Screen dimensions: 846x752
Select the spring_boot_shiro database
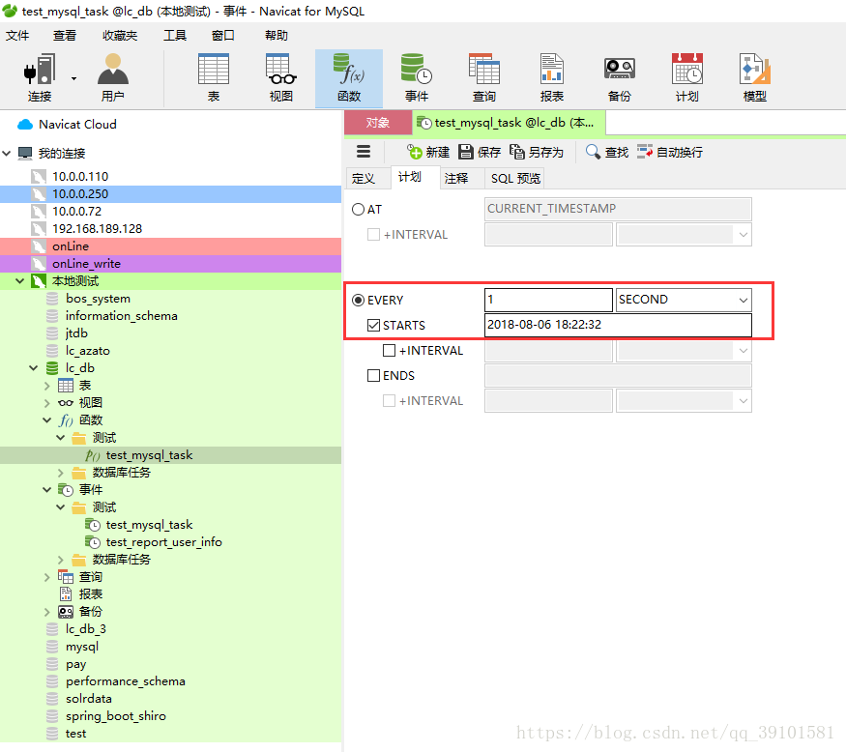[x=115, y=716]
